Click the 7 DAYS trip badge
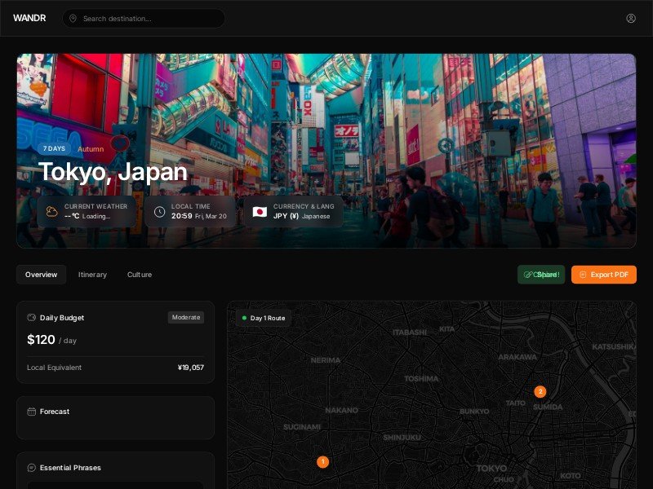 click(54, 149)
